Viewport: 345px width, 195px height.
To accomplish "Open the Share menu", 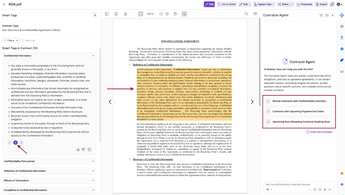I will click(x=286, y=4).
